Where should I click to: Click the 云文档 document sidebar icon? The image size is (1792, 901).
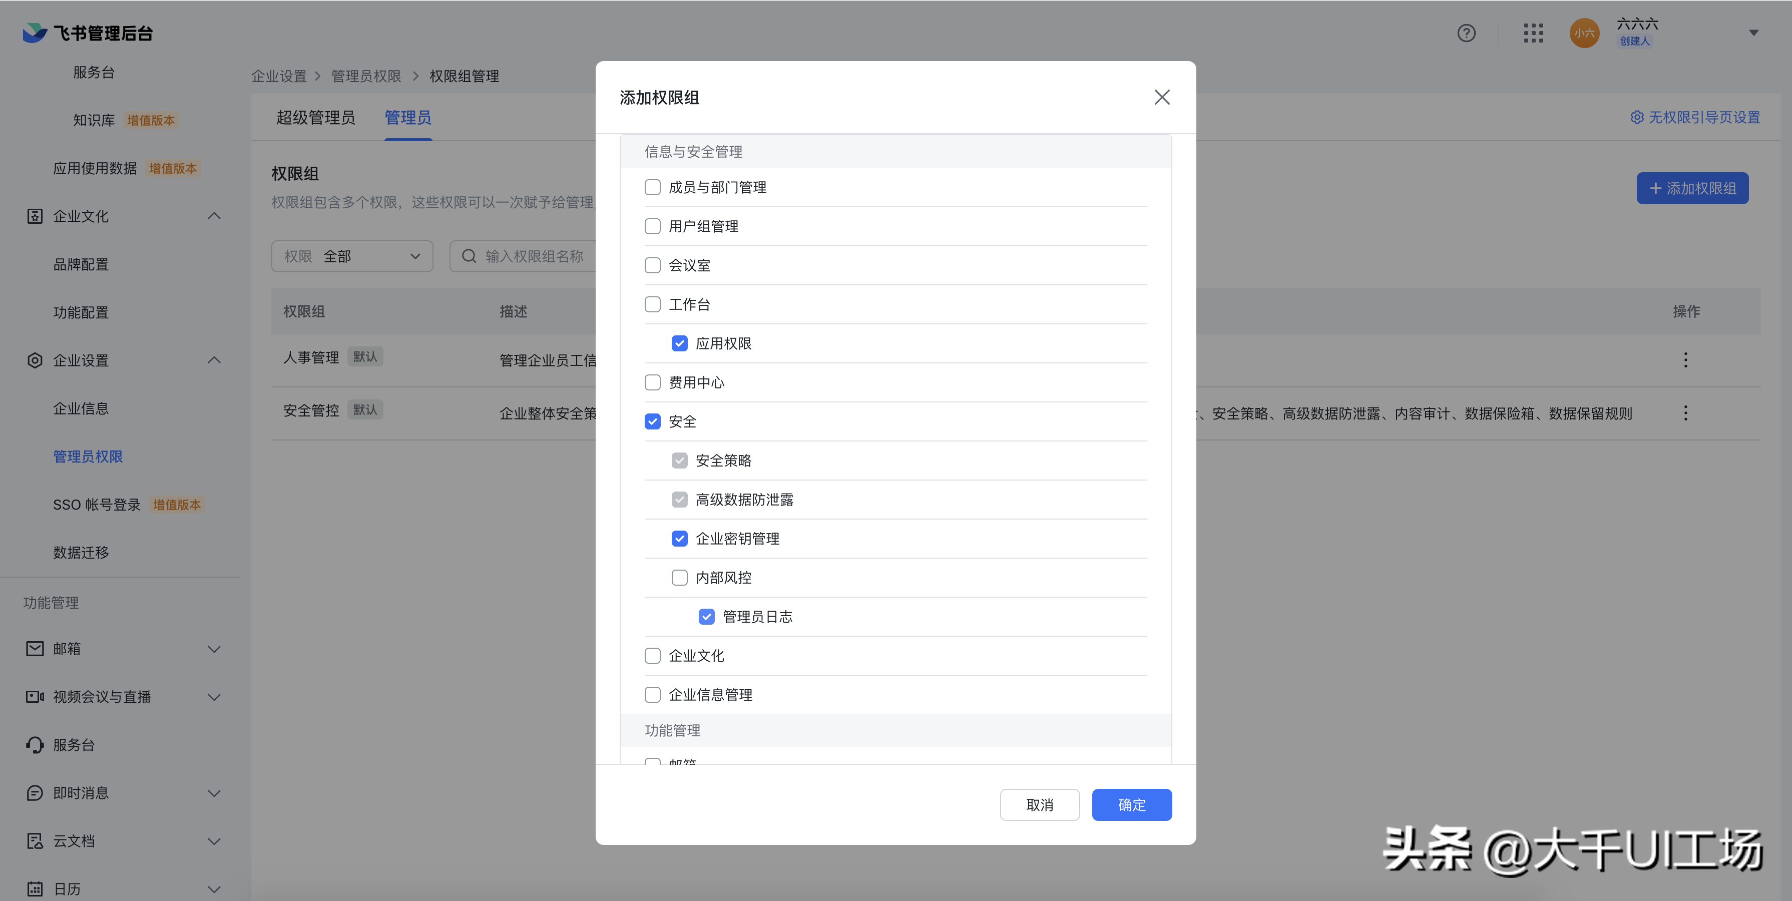[35, 840]
